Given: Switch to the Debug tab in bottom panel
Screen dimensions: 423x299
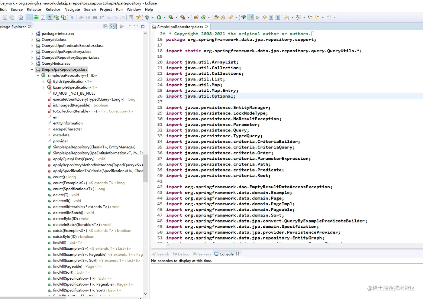Looking at the screenshot, I should pyautogui.click(x=181, y=254).
